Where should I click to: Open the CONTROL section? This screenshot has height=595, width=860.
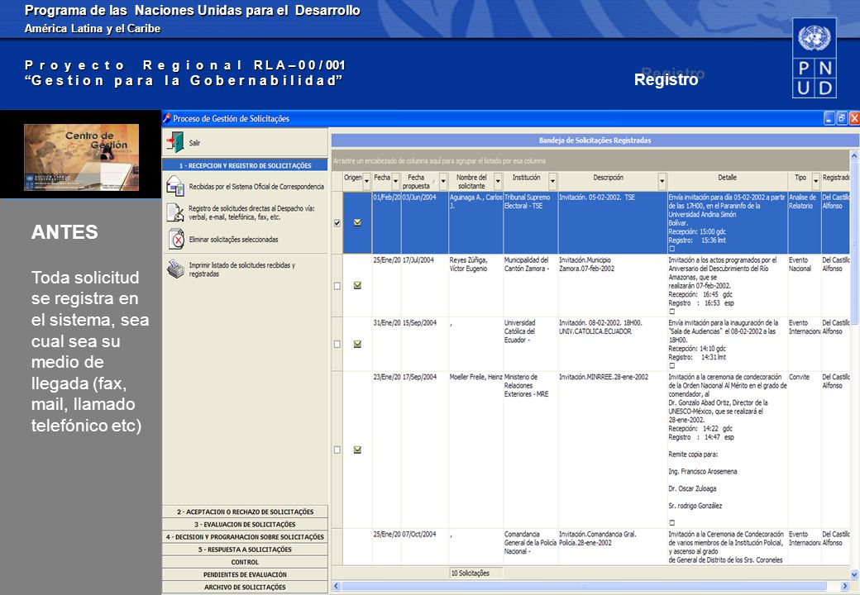pos(245,562)
